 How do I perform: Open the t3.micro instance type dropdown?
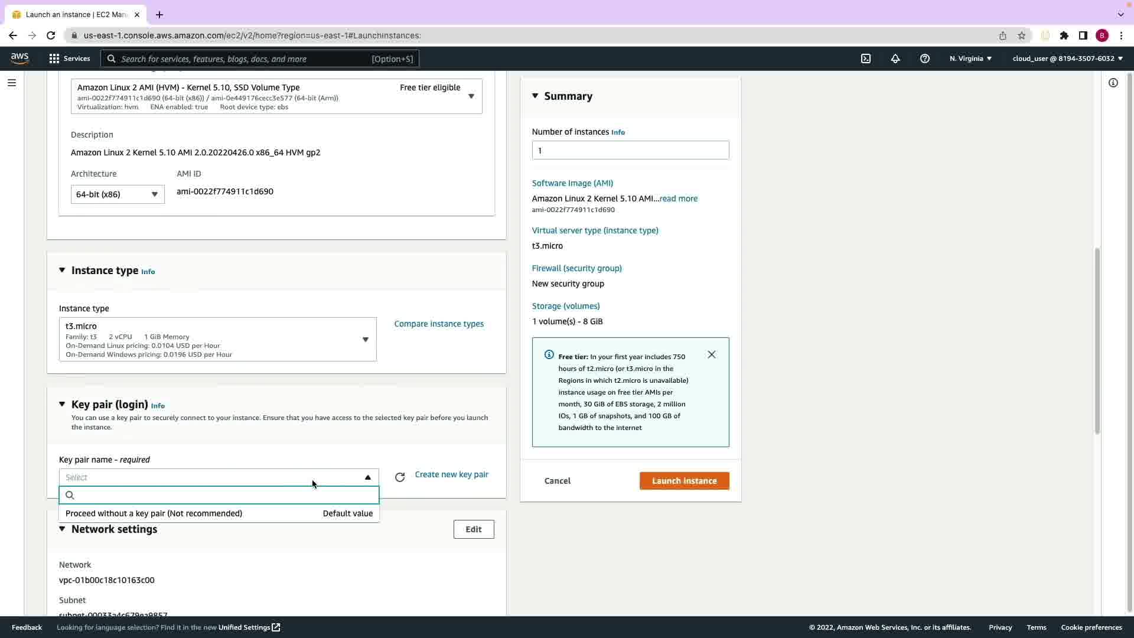(x=217, y=339)
